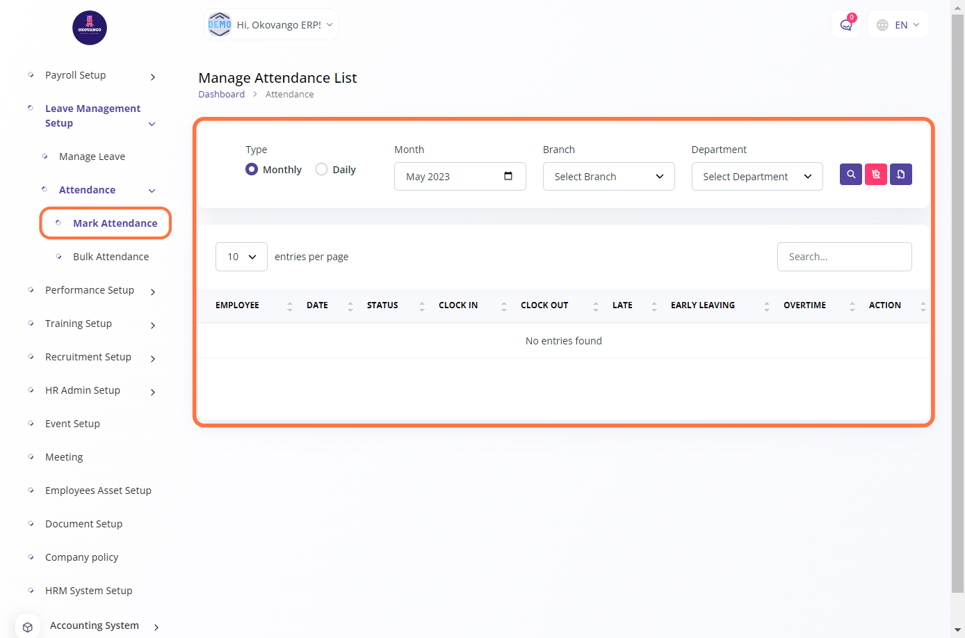Click the purple search filter icon button
Image resolution: width=965 pixels, height=638 pixels.
(x=851, y=175)
